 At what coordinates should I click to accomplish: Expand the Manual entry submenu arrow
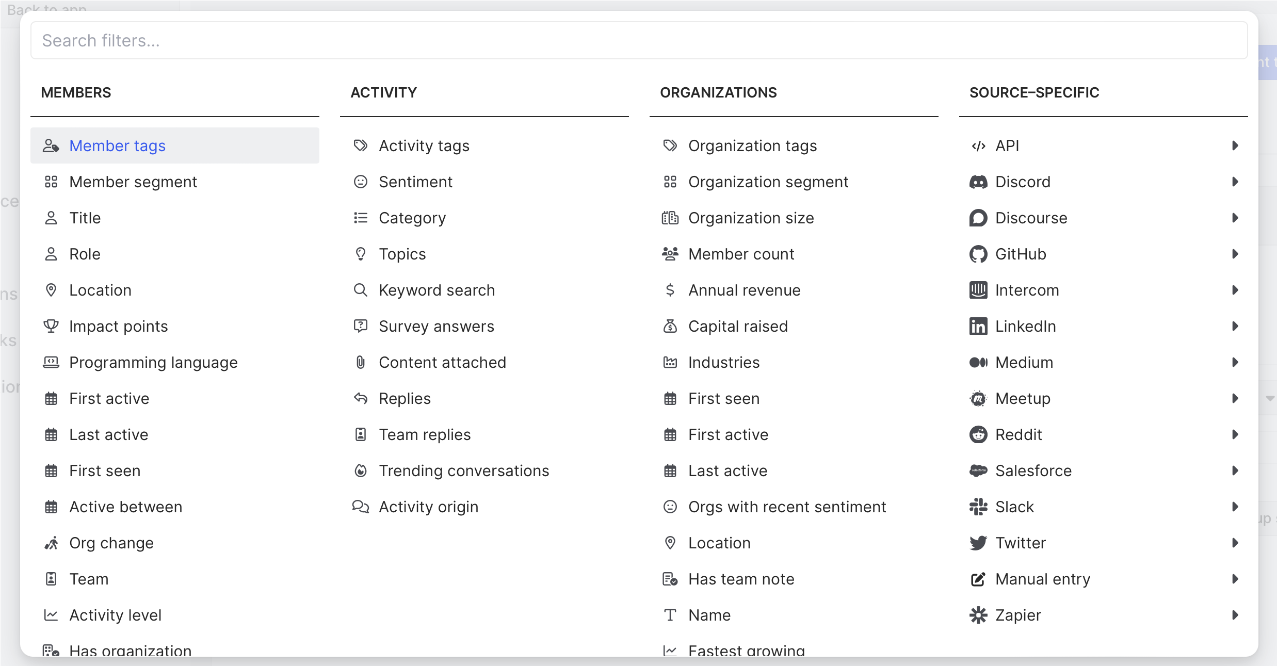coord(1235,579)
